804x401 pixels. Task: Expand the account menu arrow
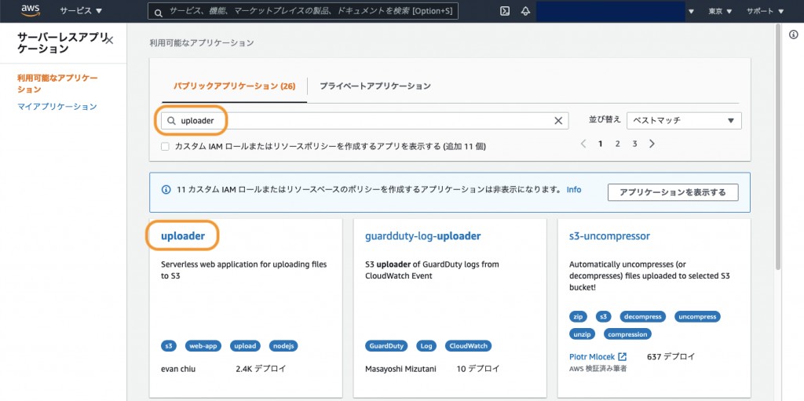coord(691,11)
